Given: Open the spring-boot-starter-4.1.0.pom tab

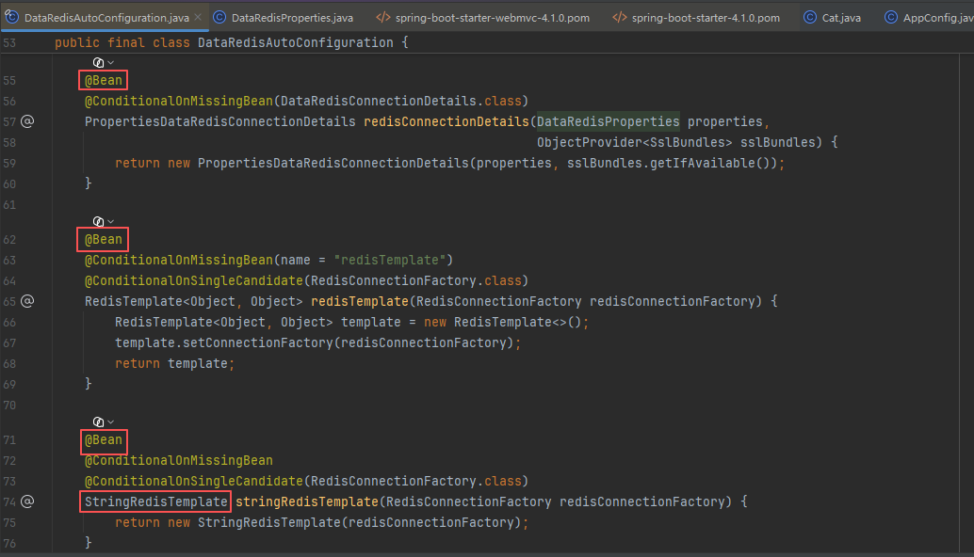Looking at the screenshot, I should [x=696, y=17].
